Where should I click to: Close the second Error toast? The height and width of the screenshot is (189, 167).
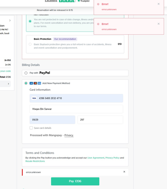159,24
